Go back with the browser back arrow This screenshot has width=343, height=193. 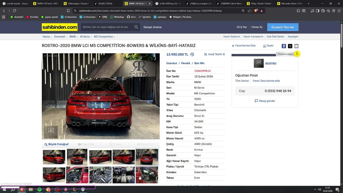click(4, 11)
